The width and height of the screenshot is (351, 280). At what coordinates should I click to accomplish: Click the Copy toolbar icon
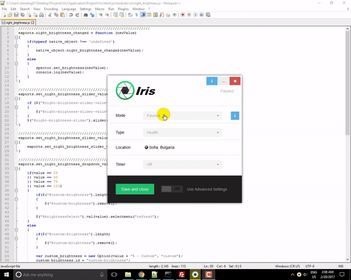coord(56,15)
